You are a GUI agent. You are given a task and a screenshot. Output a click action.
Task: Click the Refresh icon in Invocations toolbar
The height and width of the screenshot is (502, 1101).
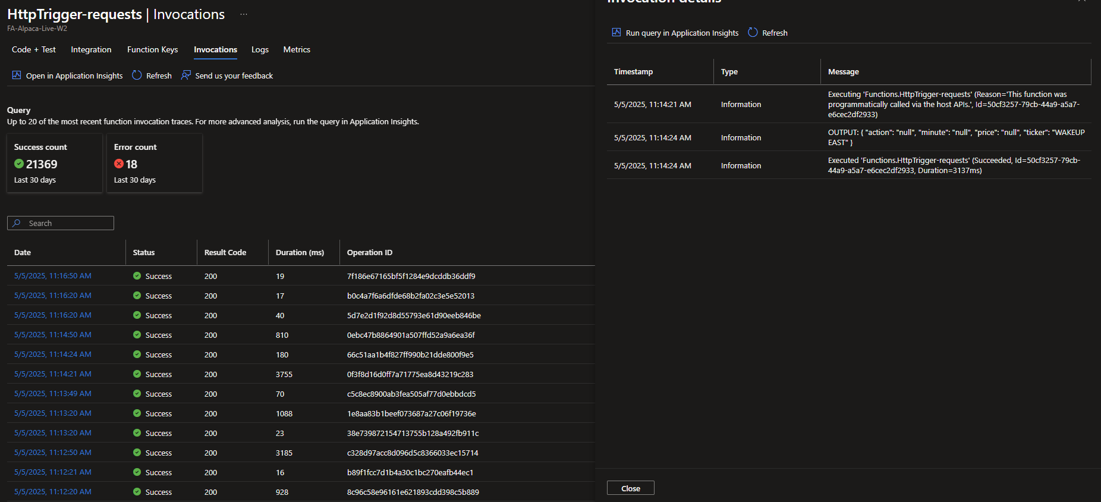coord(137,76)
